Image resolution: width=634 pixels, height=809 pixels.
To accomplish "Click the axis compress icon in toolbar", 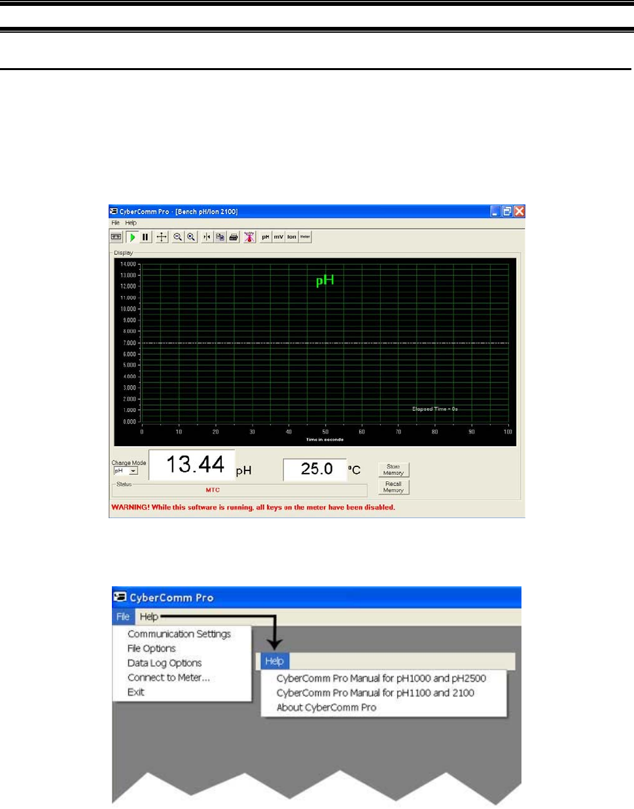I will pyautogui.click(x=207, y=237).
